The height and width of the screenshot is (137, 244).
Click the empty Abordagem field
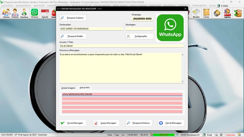tap(139, 29)
